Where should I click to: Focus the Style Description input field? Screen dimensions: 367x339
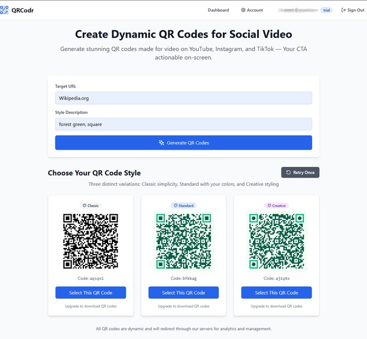click(183, 124)
